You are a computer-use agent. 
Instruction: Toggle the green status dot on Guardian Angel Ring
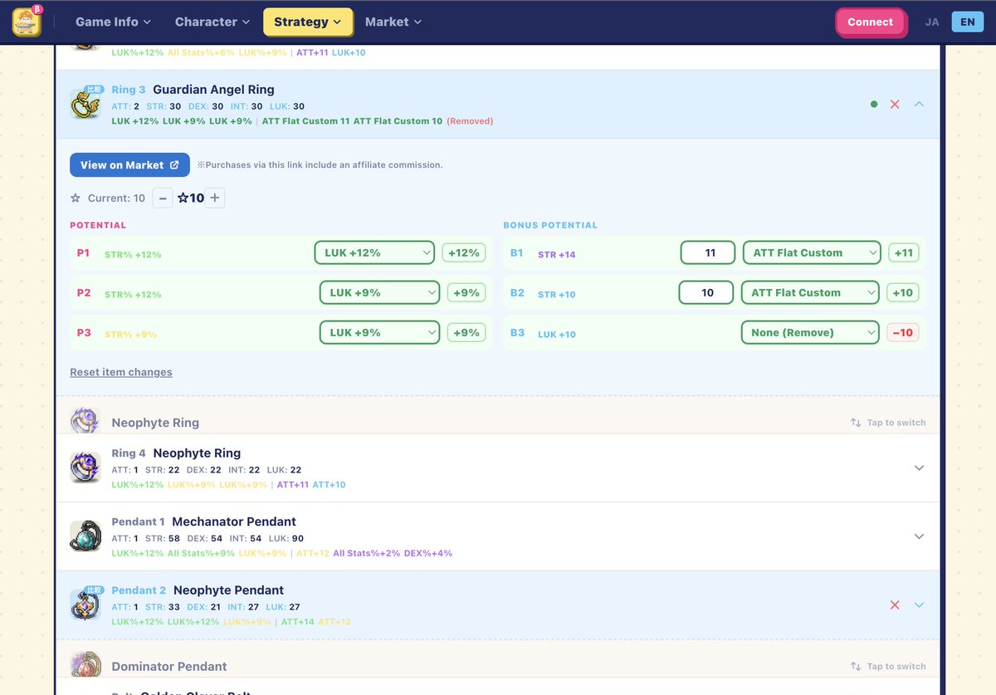(873, 105)
